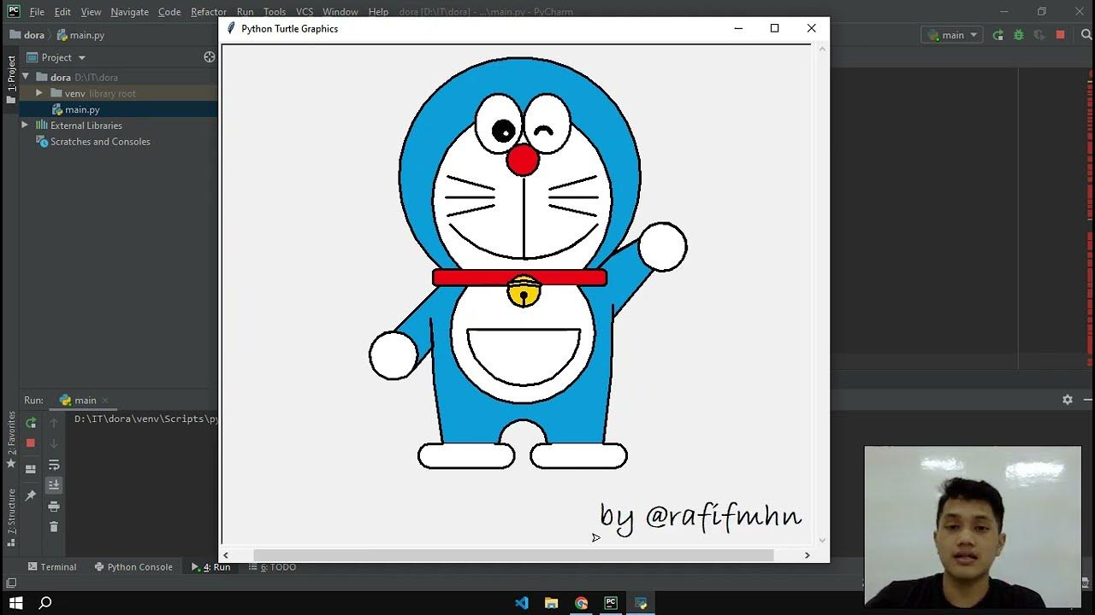Click the PyCharm logo in title bar
The width and height of the screenshot is (1095, 615).
(x=14, y=11)
